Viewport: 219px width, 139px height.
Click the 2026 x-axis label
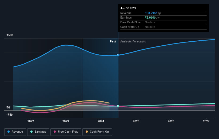click(x=171, y=121)
